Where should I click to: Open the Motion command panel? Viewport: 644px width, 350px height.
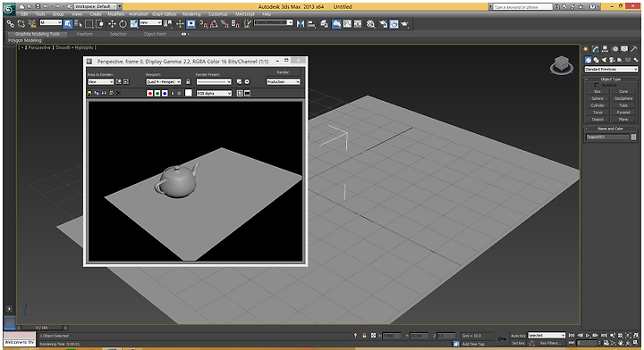coord(614,49)
